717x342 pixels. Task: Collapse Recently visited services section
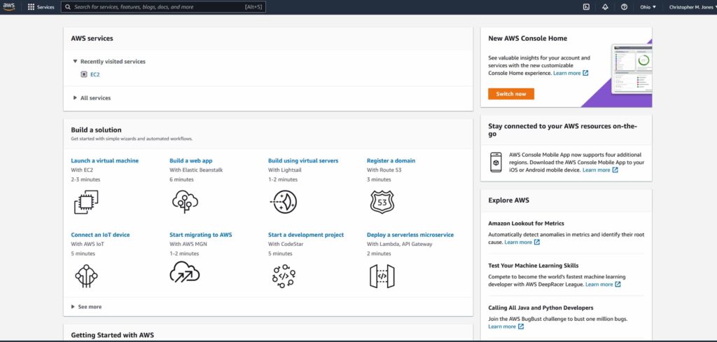[109, 62]
